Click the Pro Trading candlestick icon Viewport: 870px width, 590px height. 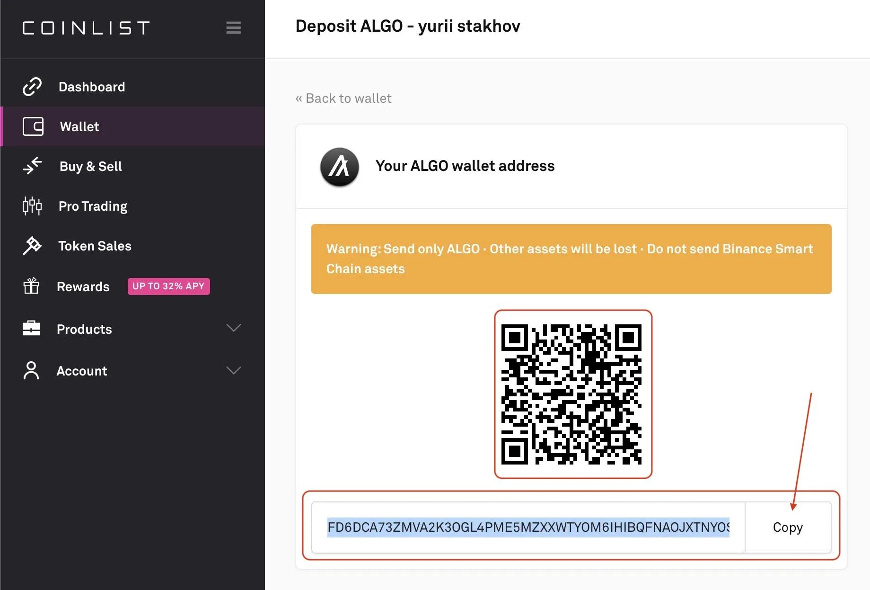32,206
